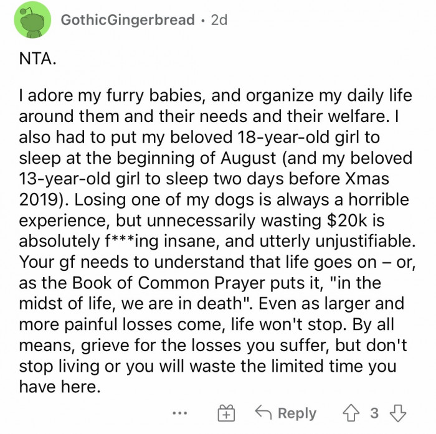Upvote GothicGingerbread's comment
This screenshot has width=436, height=434.
(352, 413)
